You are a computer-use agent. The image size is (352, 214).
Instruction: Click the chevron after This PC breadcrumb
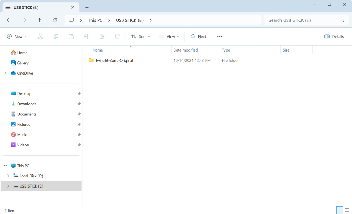click(x=109, y=20)
